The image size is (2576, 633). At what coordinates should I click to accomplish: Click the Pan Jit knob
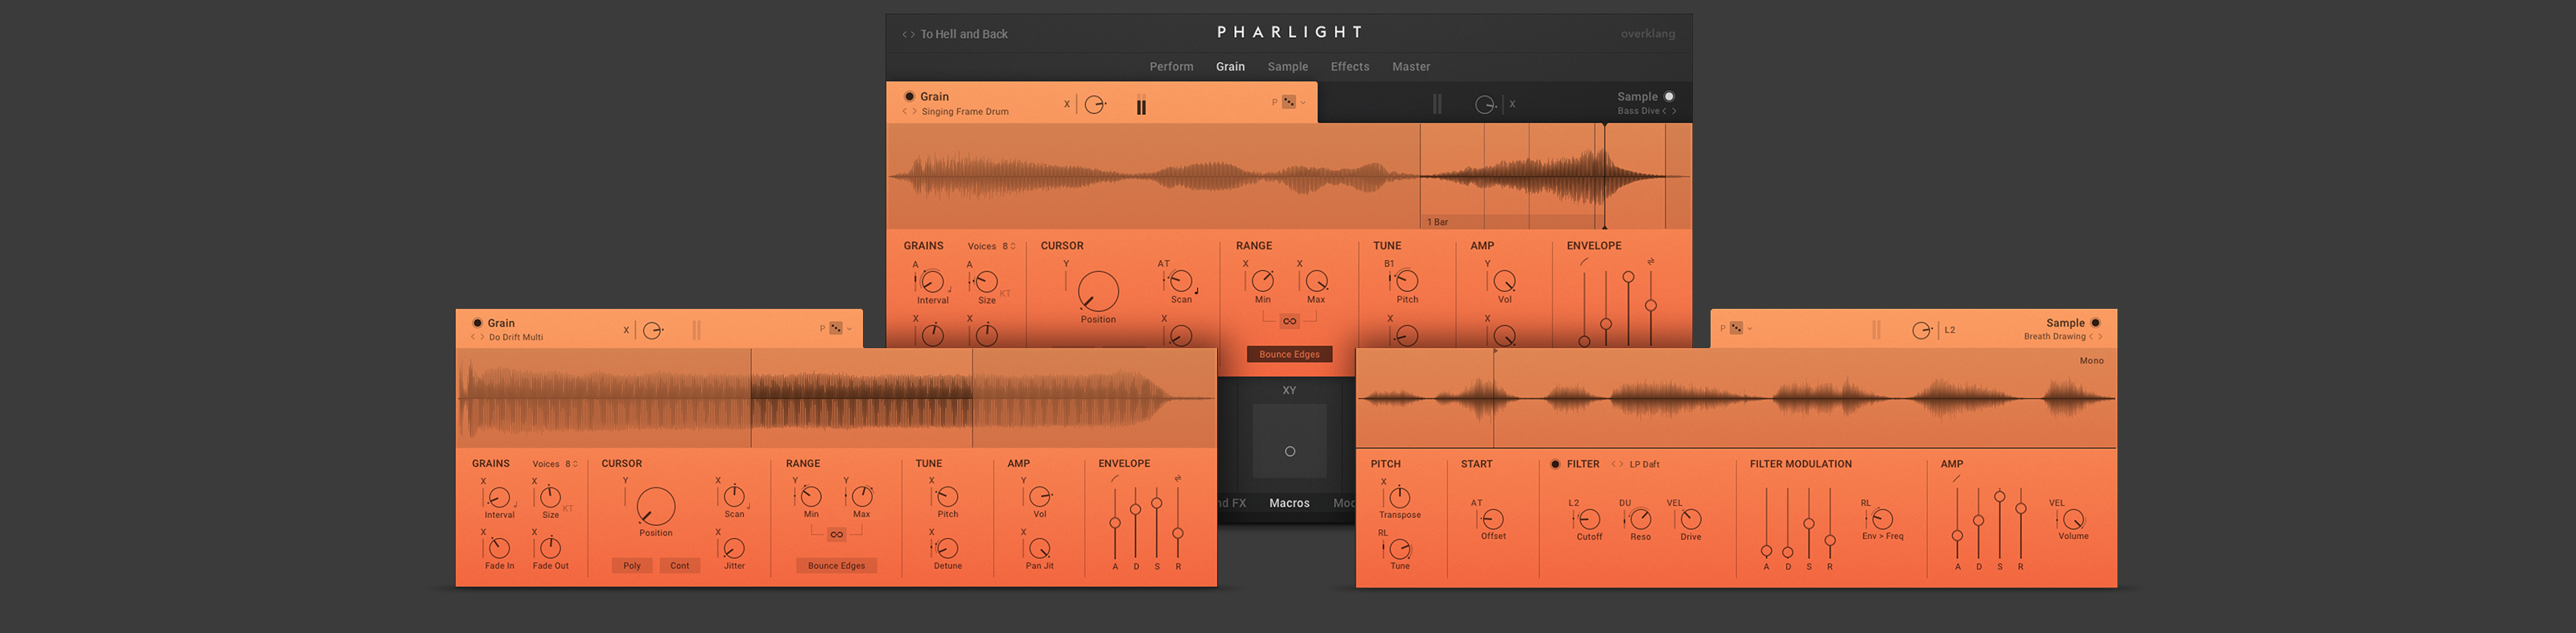[1040, 548]
